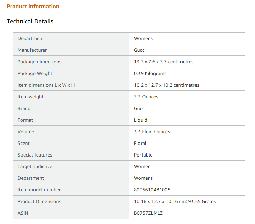
Task: Select the "Product Dimensions" label
Action: click(39, 201)
